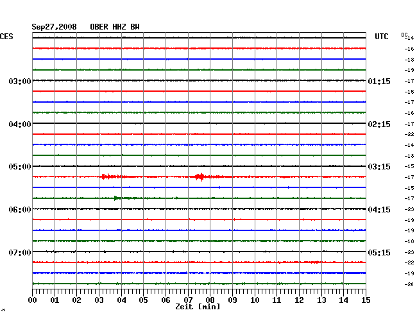This screenshot has height=317, width=417.
Task: Select the 05:15 UTC time label
Action: pyautogui.click(x=379, y=252)
